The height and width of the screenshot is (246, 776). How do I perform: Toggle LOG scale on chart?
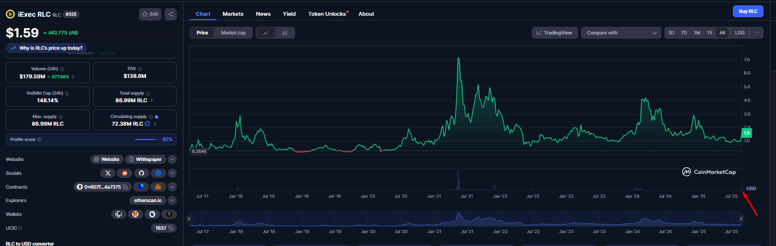(x=740, y=33)
